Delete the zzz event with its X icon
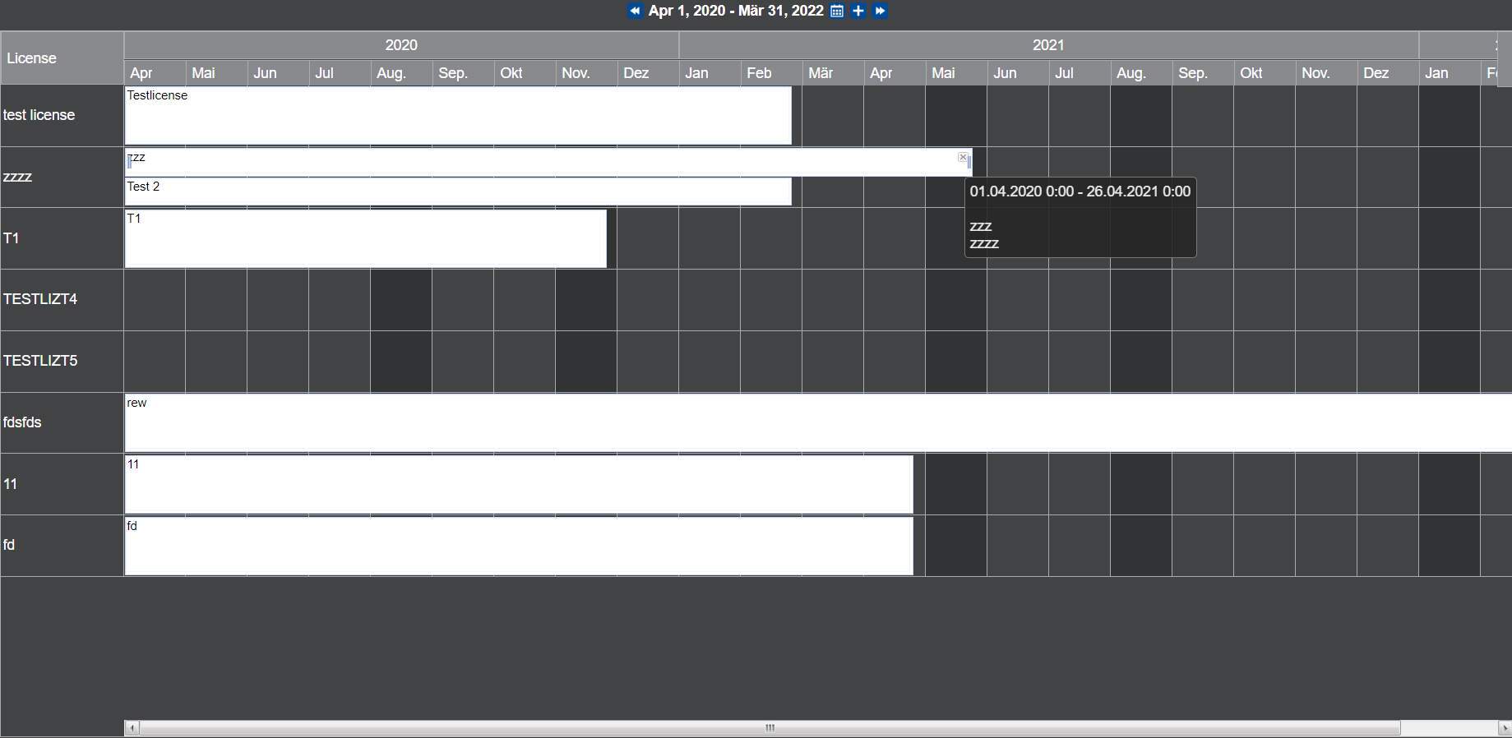Viewport: 1512px width, 738px height. [x=963, y=157]
